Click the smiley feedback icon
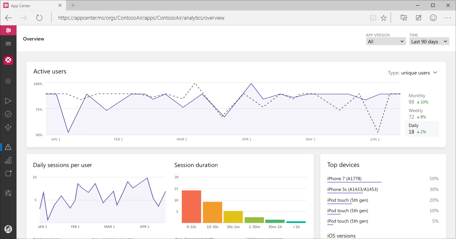Image resolution: width=456 pixels, height=239 pixels. point(433,18)
